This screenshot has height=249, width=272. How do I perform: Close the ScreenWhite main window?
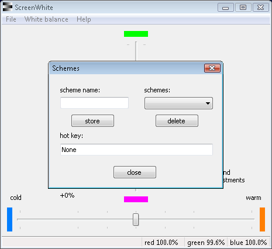coord(261,8)
